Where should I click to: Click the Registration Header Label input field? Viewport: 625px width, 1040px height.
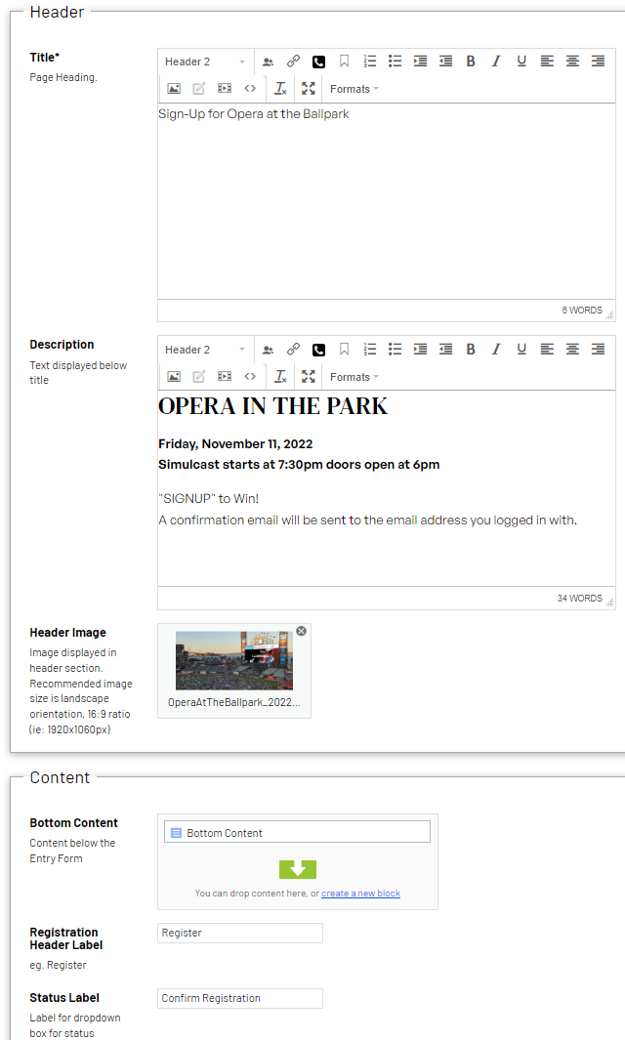coord(240,933)
